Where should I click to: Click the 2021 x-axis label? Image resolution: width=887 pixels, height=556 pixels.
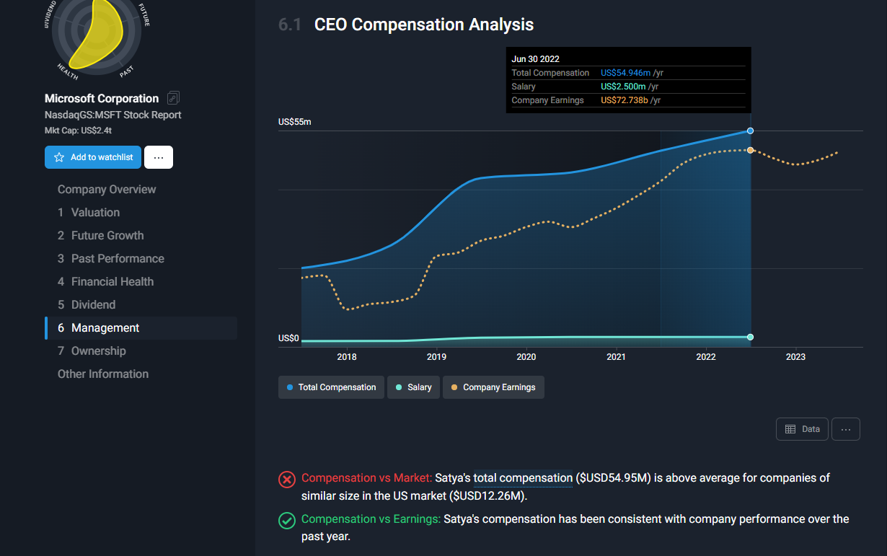tap(616, 357)
